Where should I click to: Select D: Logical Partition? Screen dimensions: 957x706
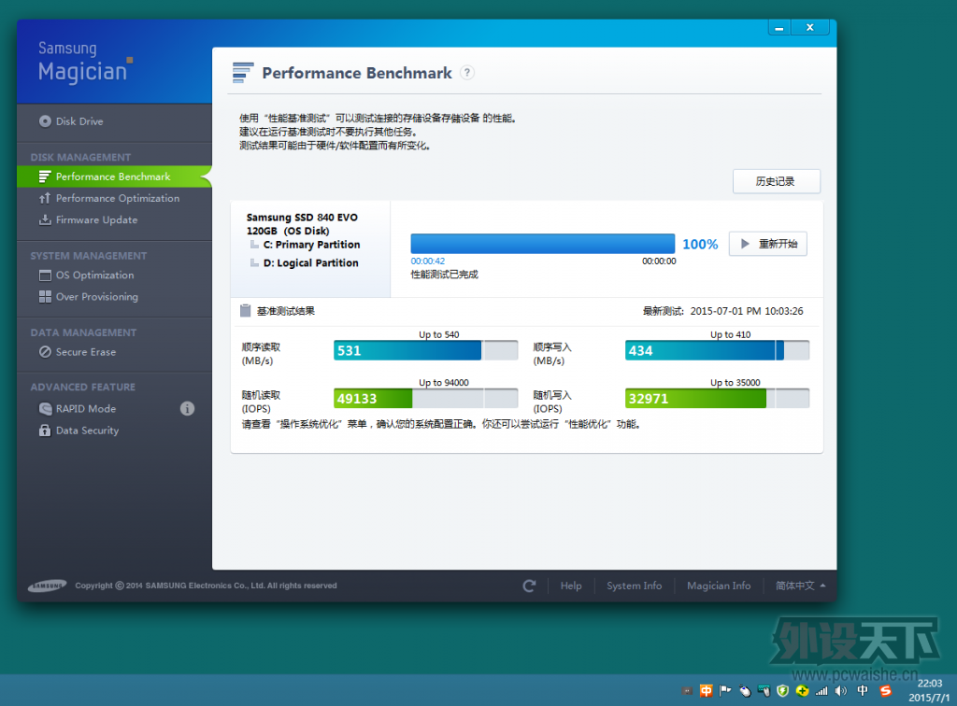310,262
